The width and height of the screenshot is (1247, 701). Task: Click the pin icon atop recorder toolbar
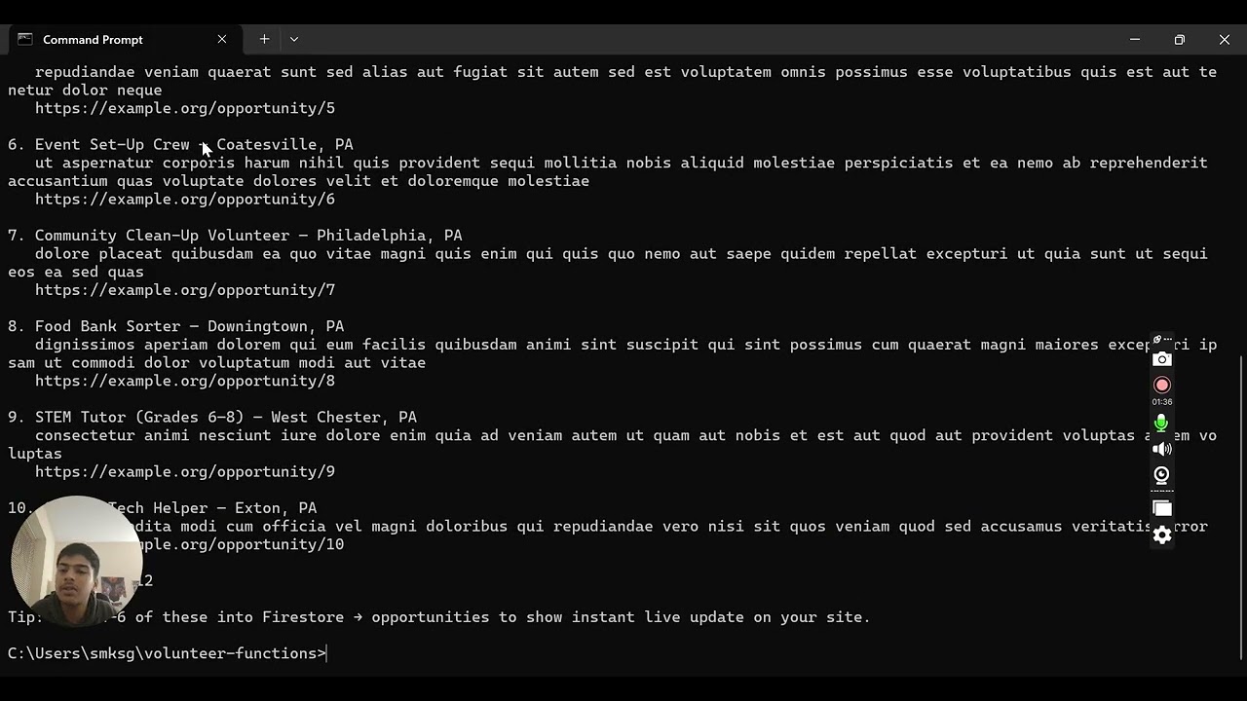pyautogui.click(x=1157, y=340)
